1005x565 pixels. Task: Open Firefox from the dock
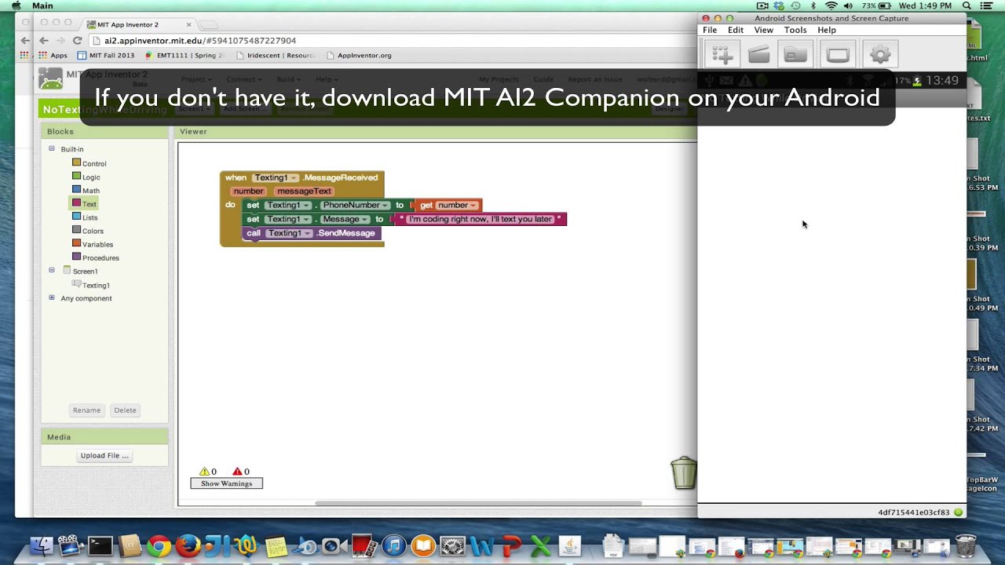(x=188, y=546)
